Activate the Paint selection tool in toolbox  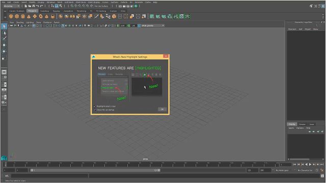pos(4,39)
